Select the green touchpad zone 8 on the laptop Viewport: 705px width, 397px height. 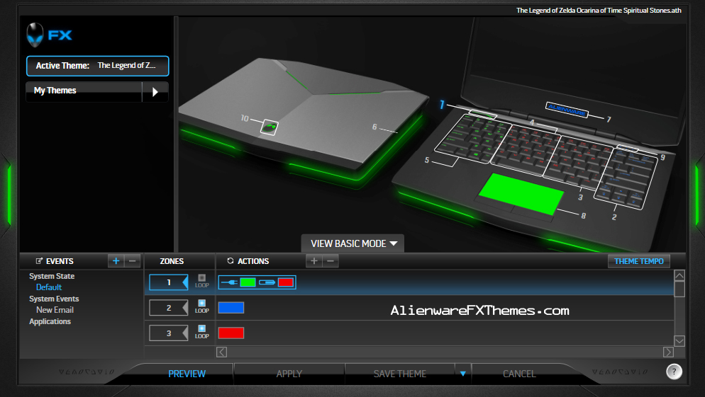[521, 194]
